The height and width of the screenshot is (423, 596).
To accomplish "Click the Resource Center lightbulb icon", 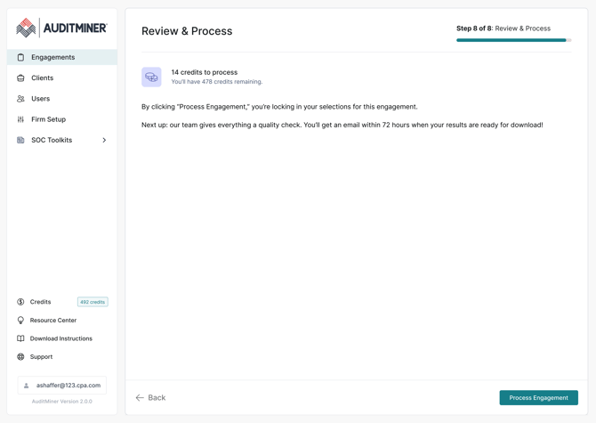I will [21, 321].
